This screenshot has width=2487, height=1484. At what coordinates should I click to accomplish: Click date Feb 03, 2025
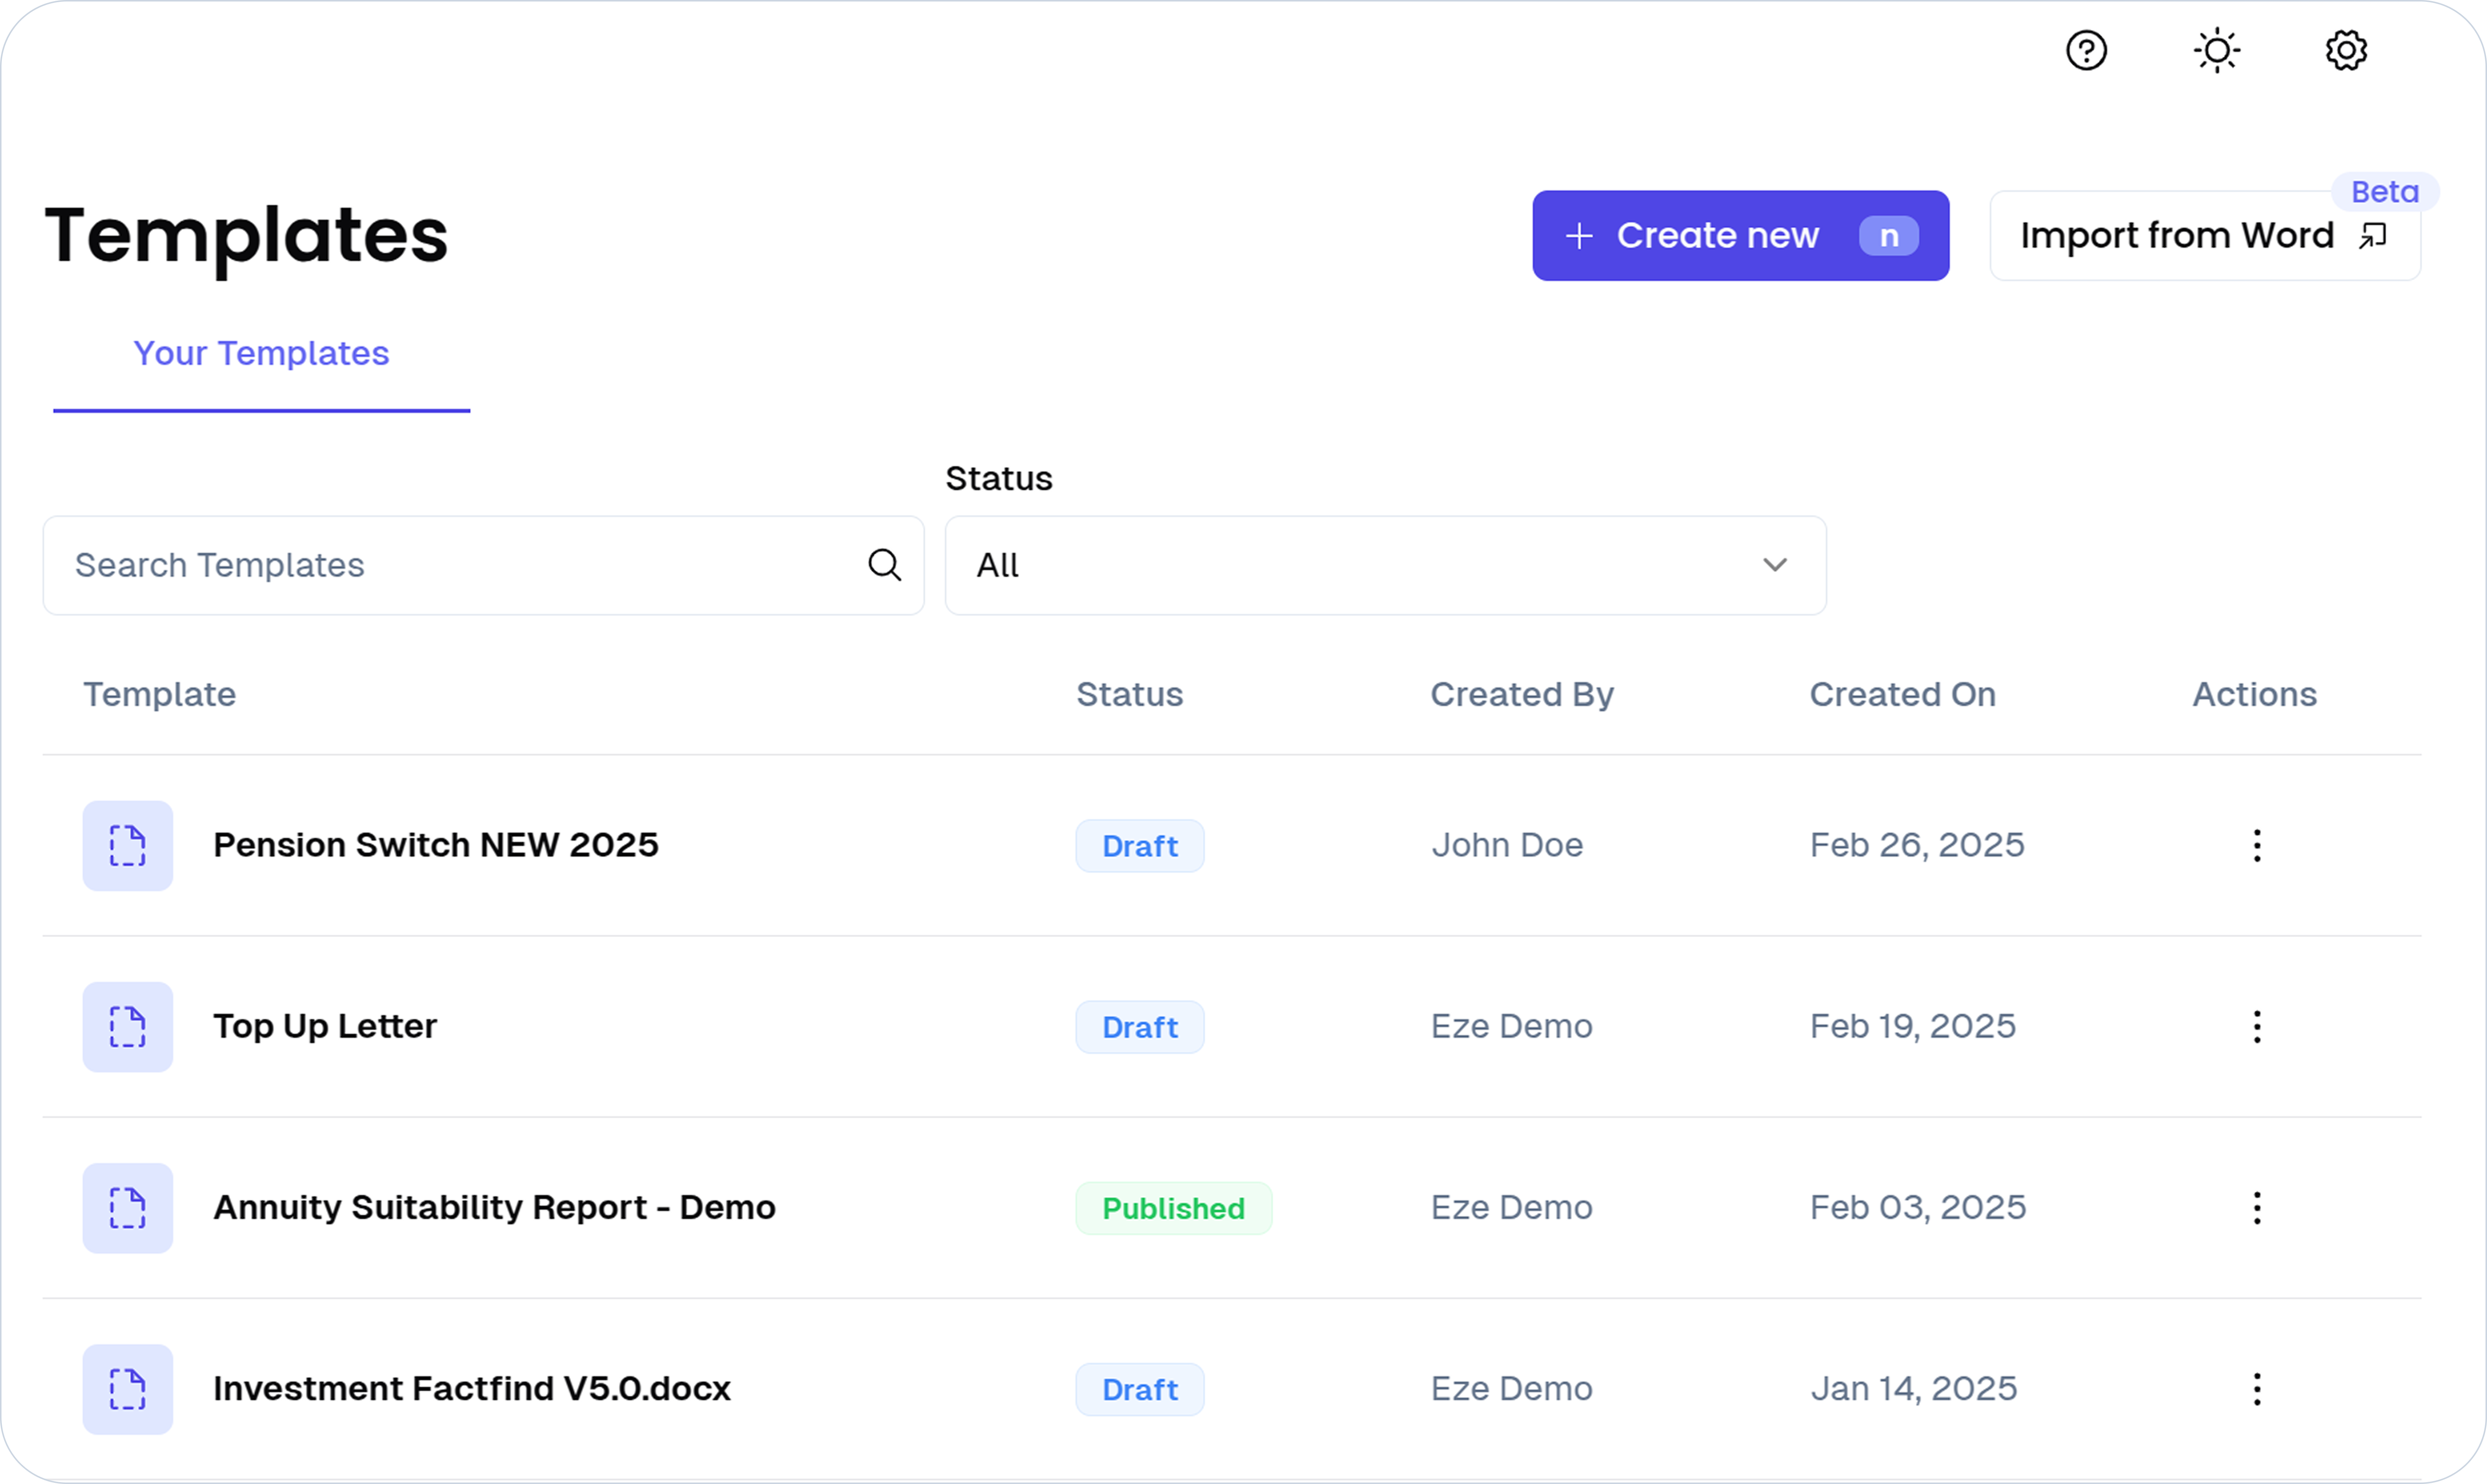[x=1918, y=1208]
